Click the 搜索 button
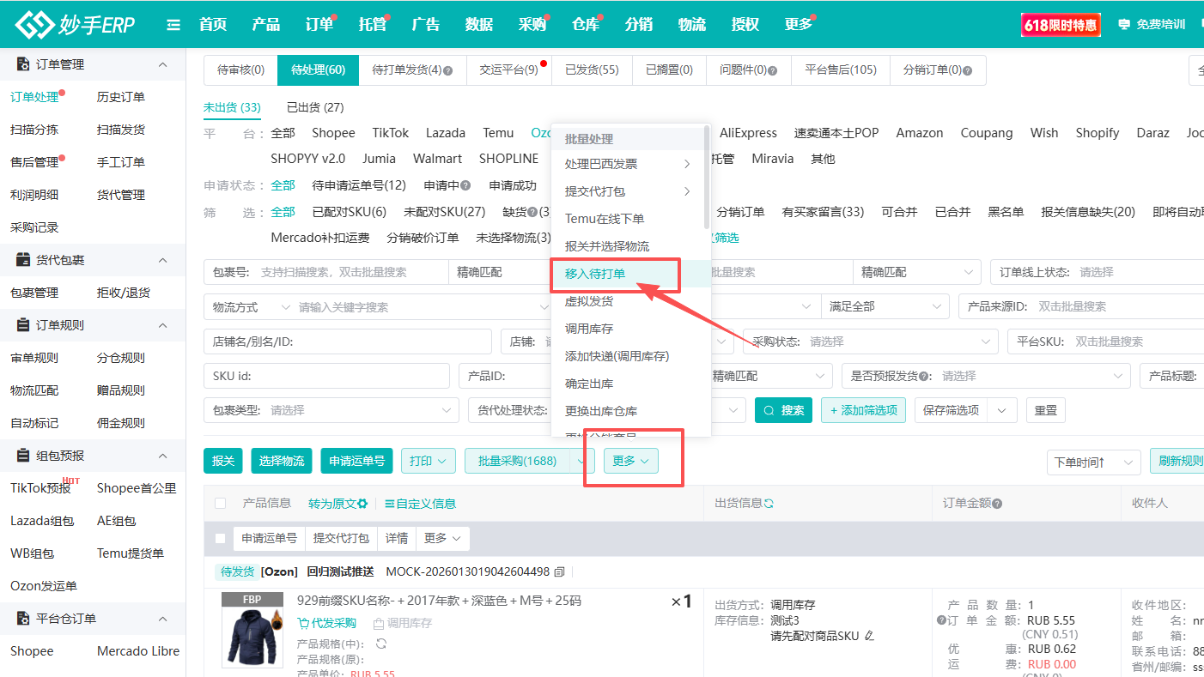 (783, 410)
